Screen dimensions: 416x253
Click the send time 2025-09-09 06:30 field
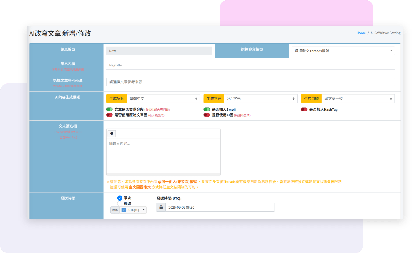pyautogui.click(x=220, y=207)
